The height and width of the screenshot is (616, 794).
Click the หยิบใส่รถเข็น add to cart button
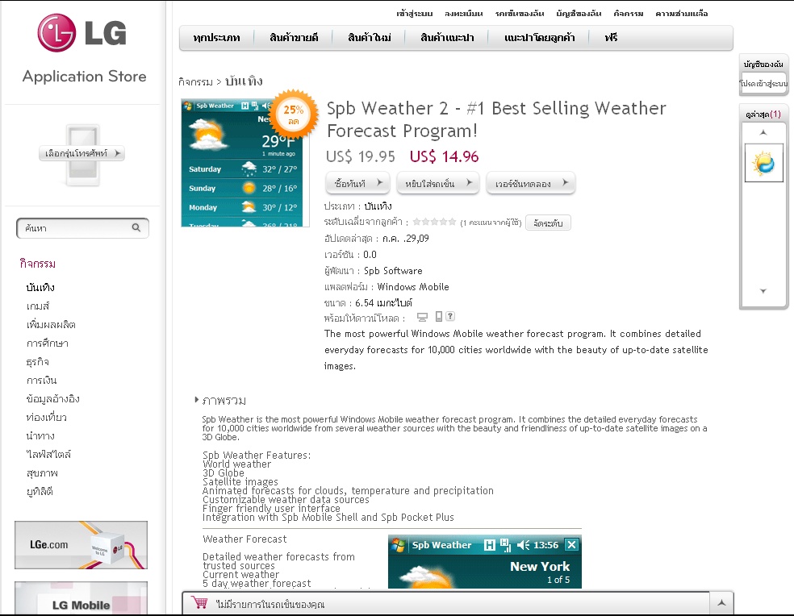pos(438,183)
